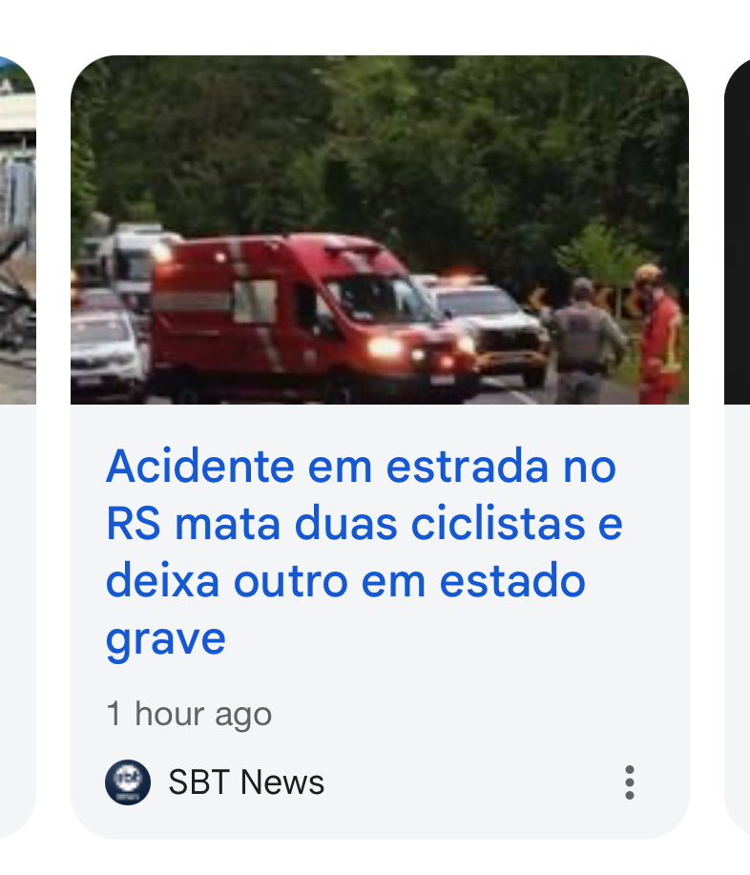Open the partially visible previous card image
This screenshot has width=750, height=875.
18,229
